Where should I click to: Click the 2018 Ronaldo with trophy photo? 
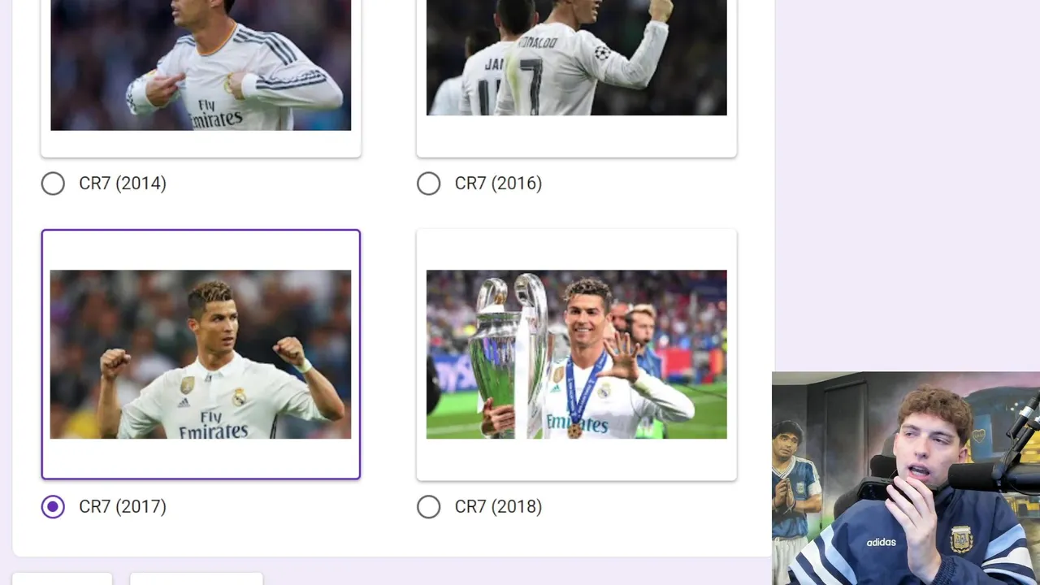click(577, 354)
